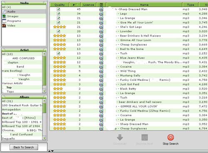
Task: Click the question mark column header icon
Action: point(102,5)
